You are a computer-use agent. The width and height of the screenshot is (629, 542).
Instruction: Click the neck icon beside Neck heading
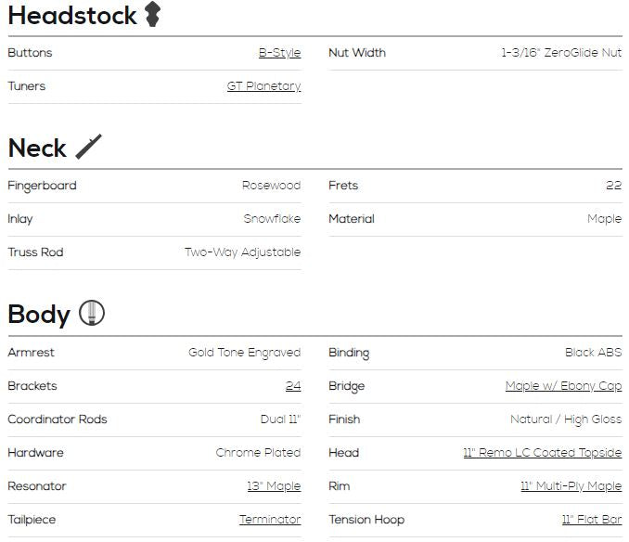(x=89, y=147)
